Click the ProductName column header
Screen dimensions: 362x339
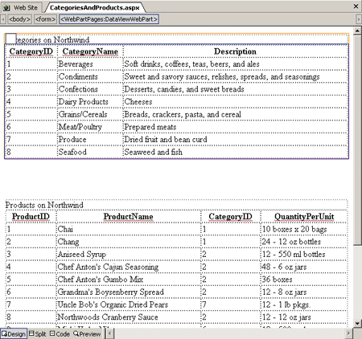pyautogui.click(x=129, y=216)
